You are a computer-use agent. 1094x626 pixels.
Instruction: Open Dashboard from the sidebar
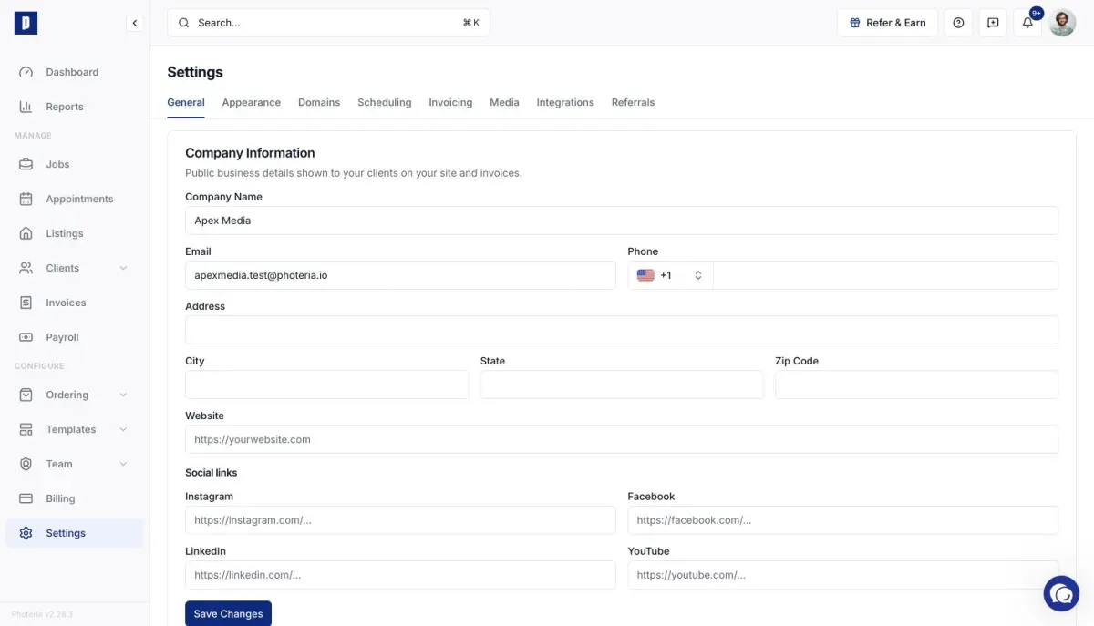tap(75, 72)
